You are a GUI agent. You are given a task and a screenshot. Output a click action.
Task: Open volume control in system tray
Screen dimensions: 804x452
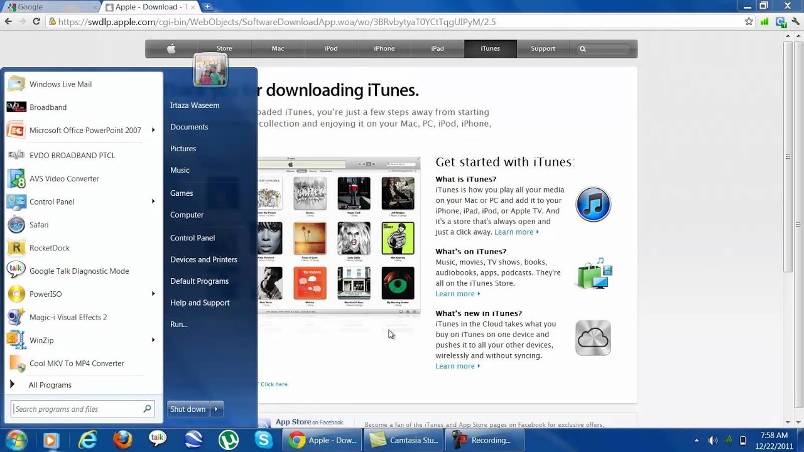(712, 440)
